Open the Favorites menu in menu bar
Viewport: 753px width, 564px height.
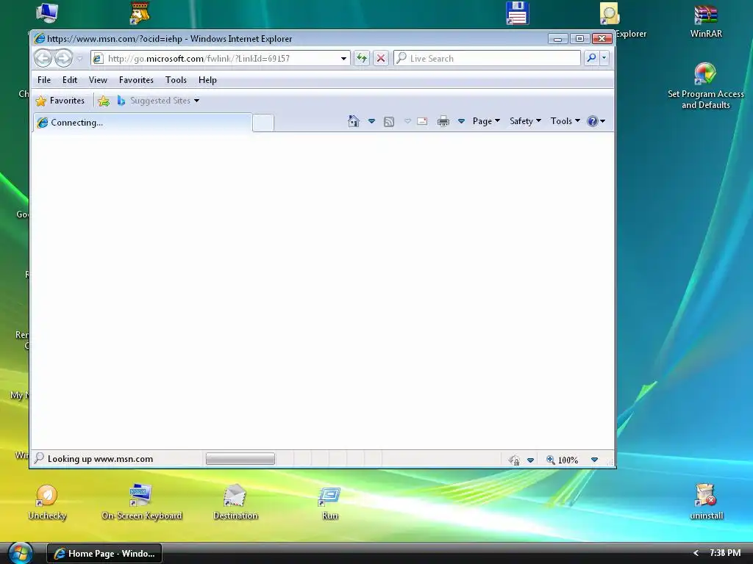tap(136, 80)
